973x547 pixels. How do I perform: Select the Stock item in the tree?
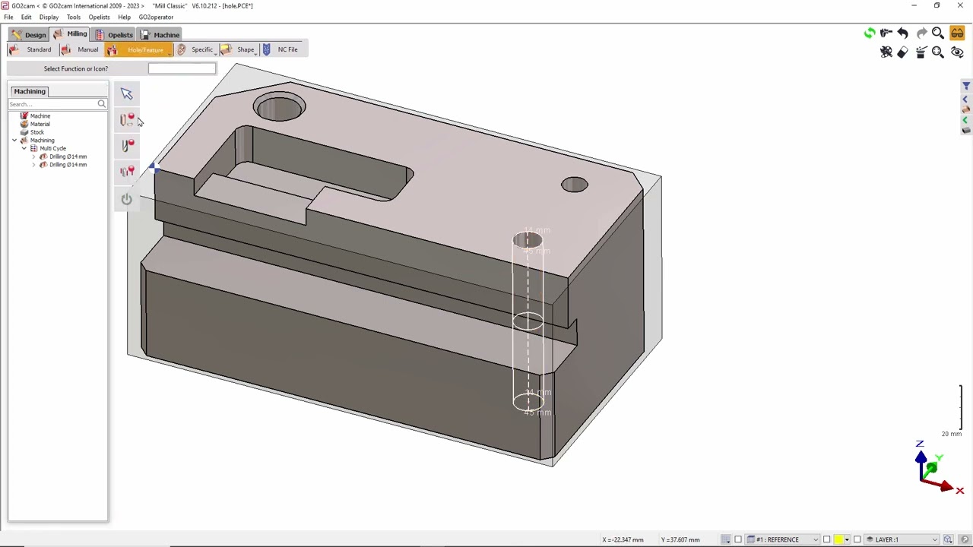[x=36, y=132]
